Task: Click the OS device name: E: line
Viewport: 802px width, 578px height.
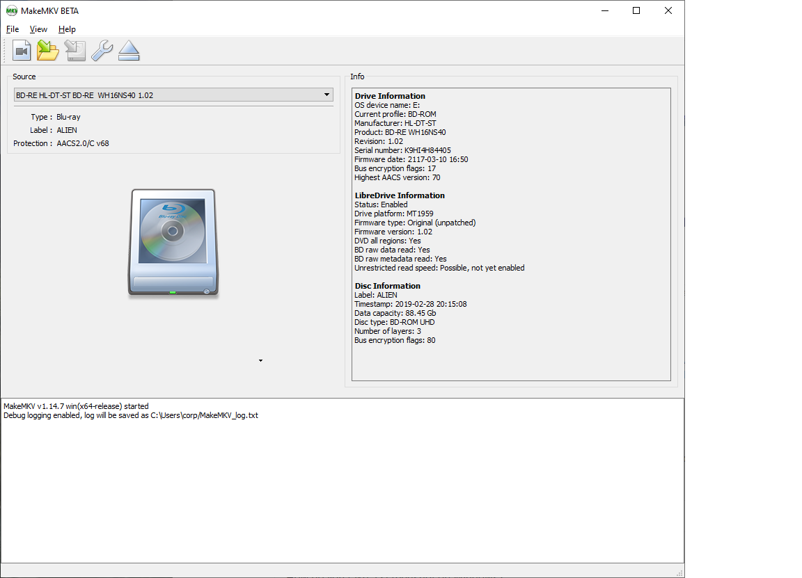Action: click(387, 105)
